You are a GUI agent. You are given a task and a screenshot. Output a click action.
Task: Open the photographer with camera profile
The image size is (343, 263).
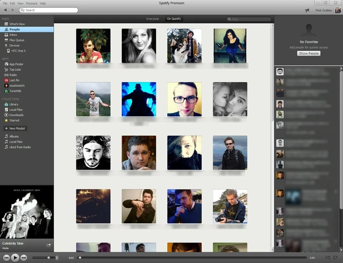(x=230, y=206)
